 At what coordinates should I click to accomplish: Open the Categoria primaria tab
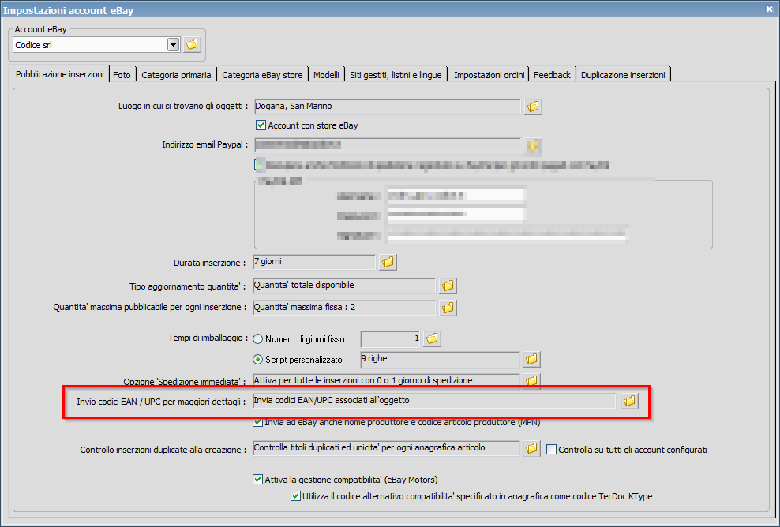[x=176, y=75]
